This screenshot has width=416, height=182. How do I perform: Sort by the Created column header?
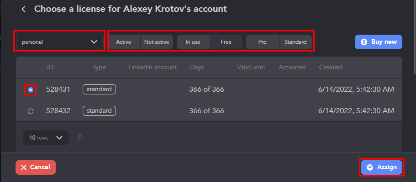coord(330,68)
